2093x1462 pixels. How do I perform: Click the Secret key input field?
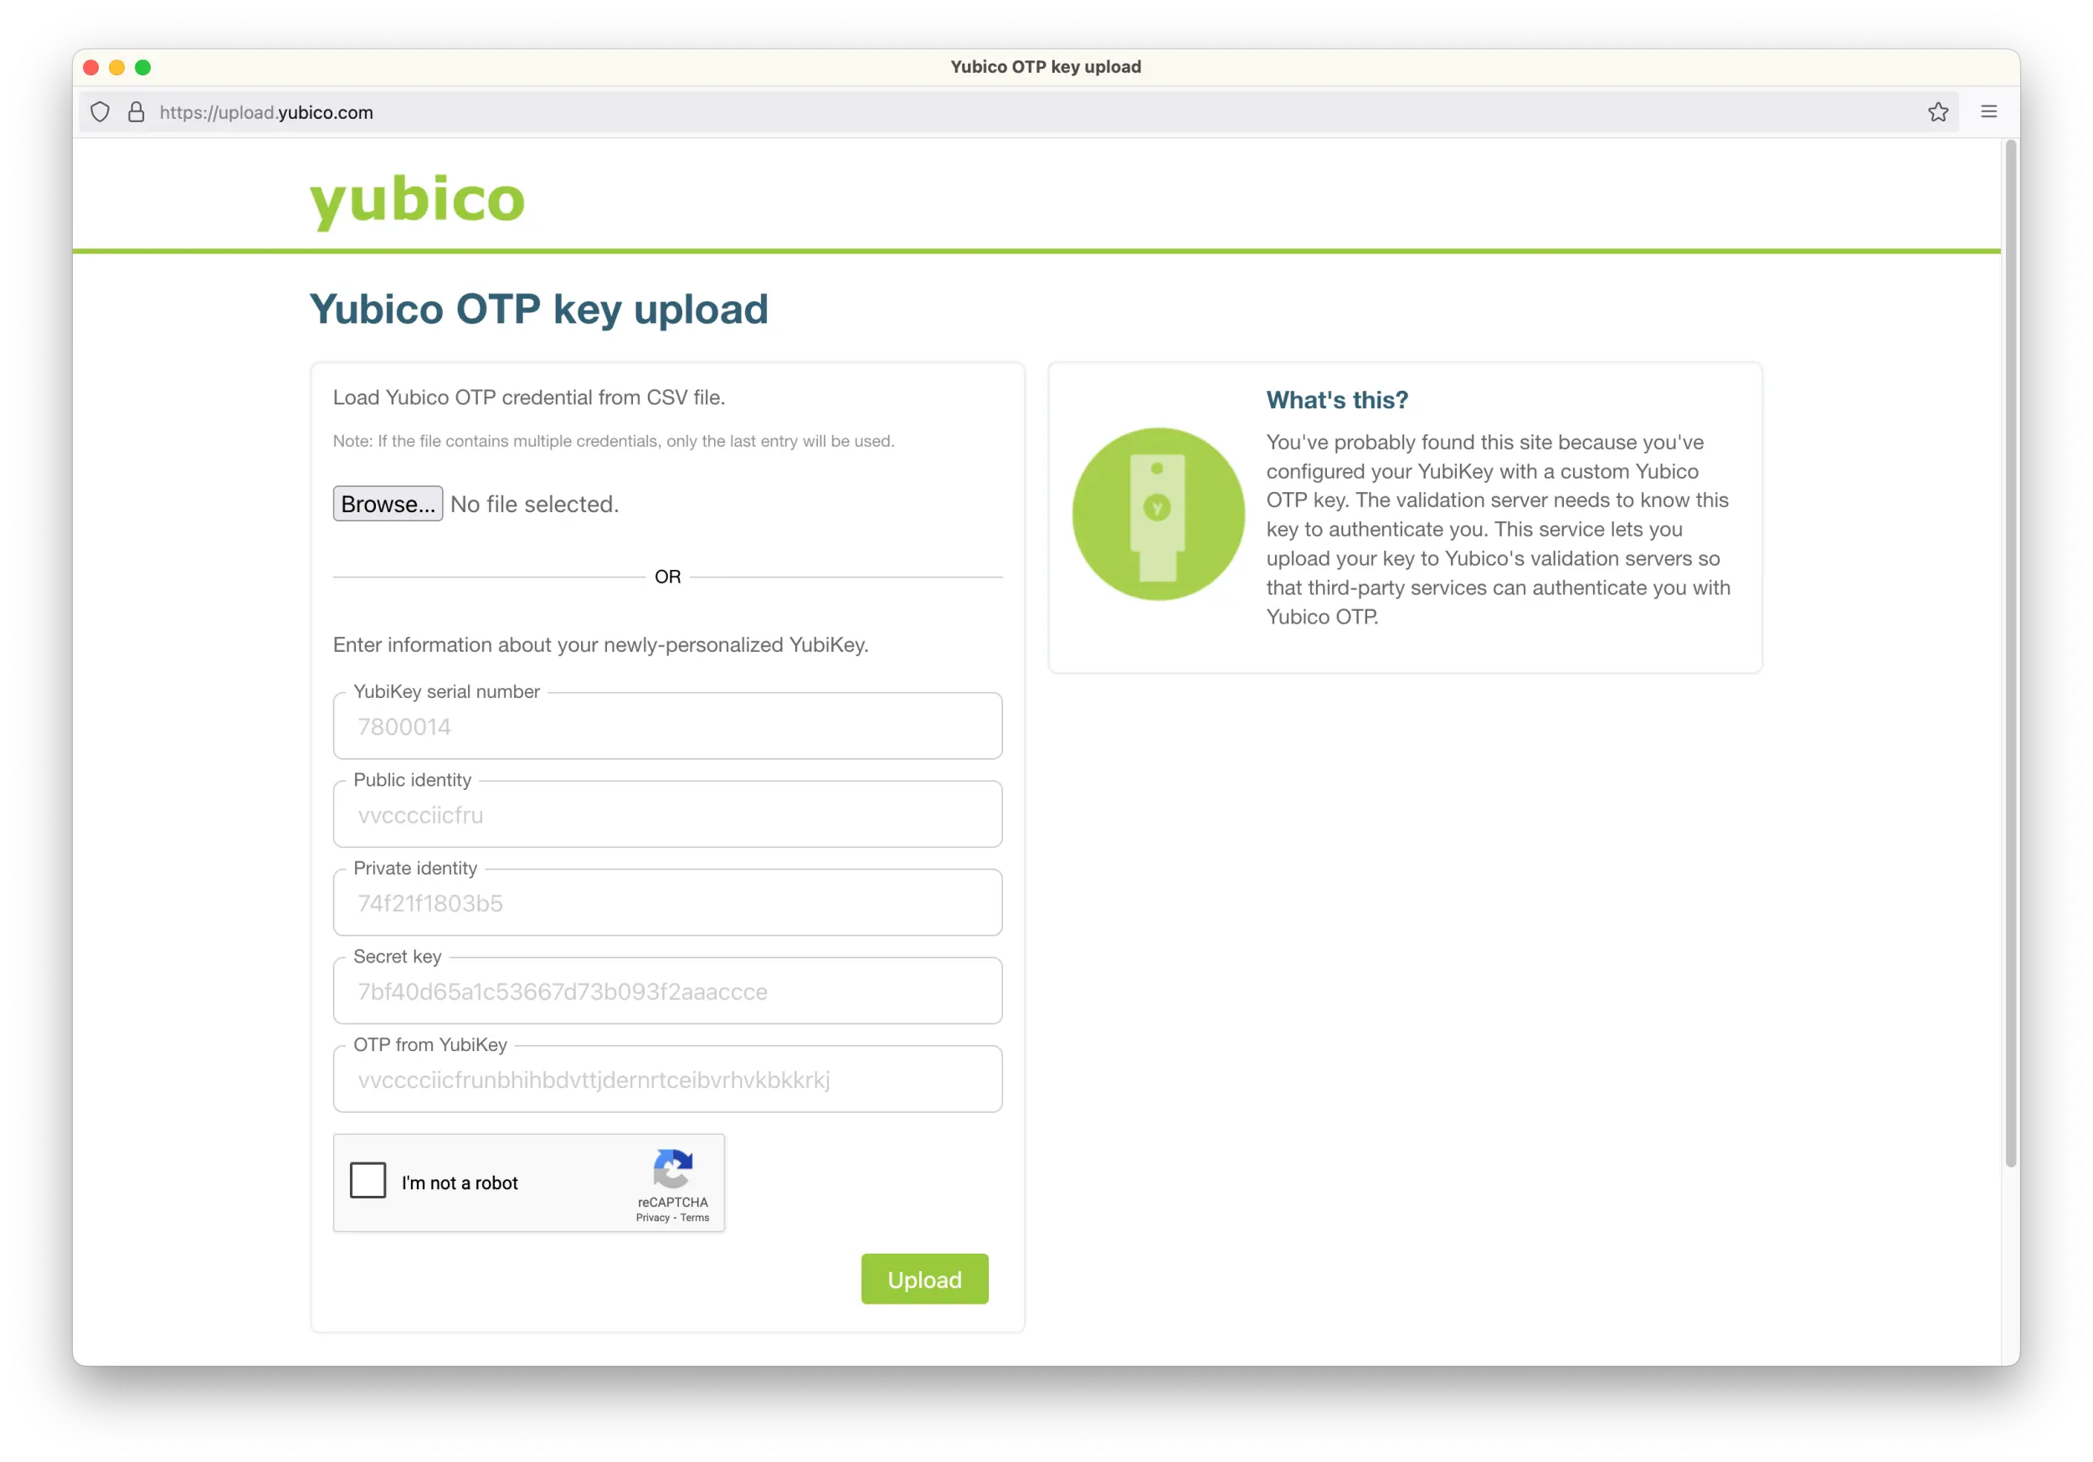click(666, 992)
